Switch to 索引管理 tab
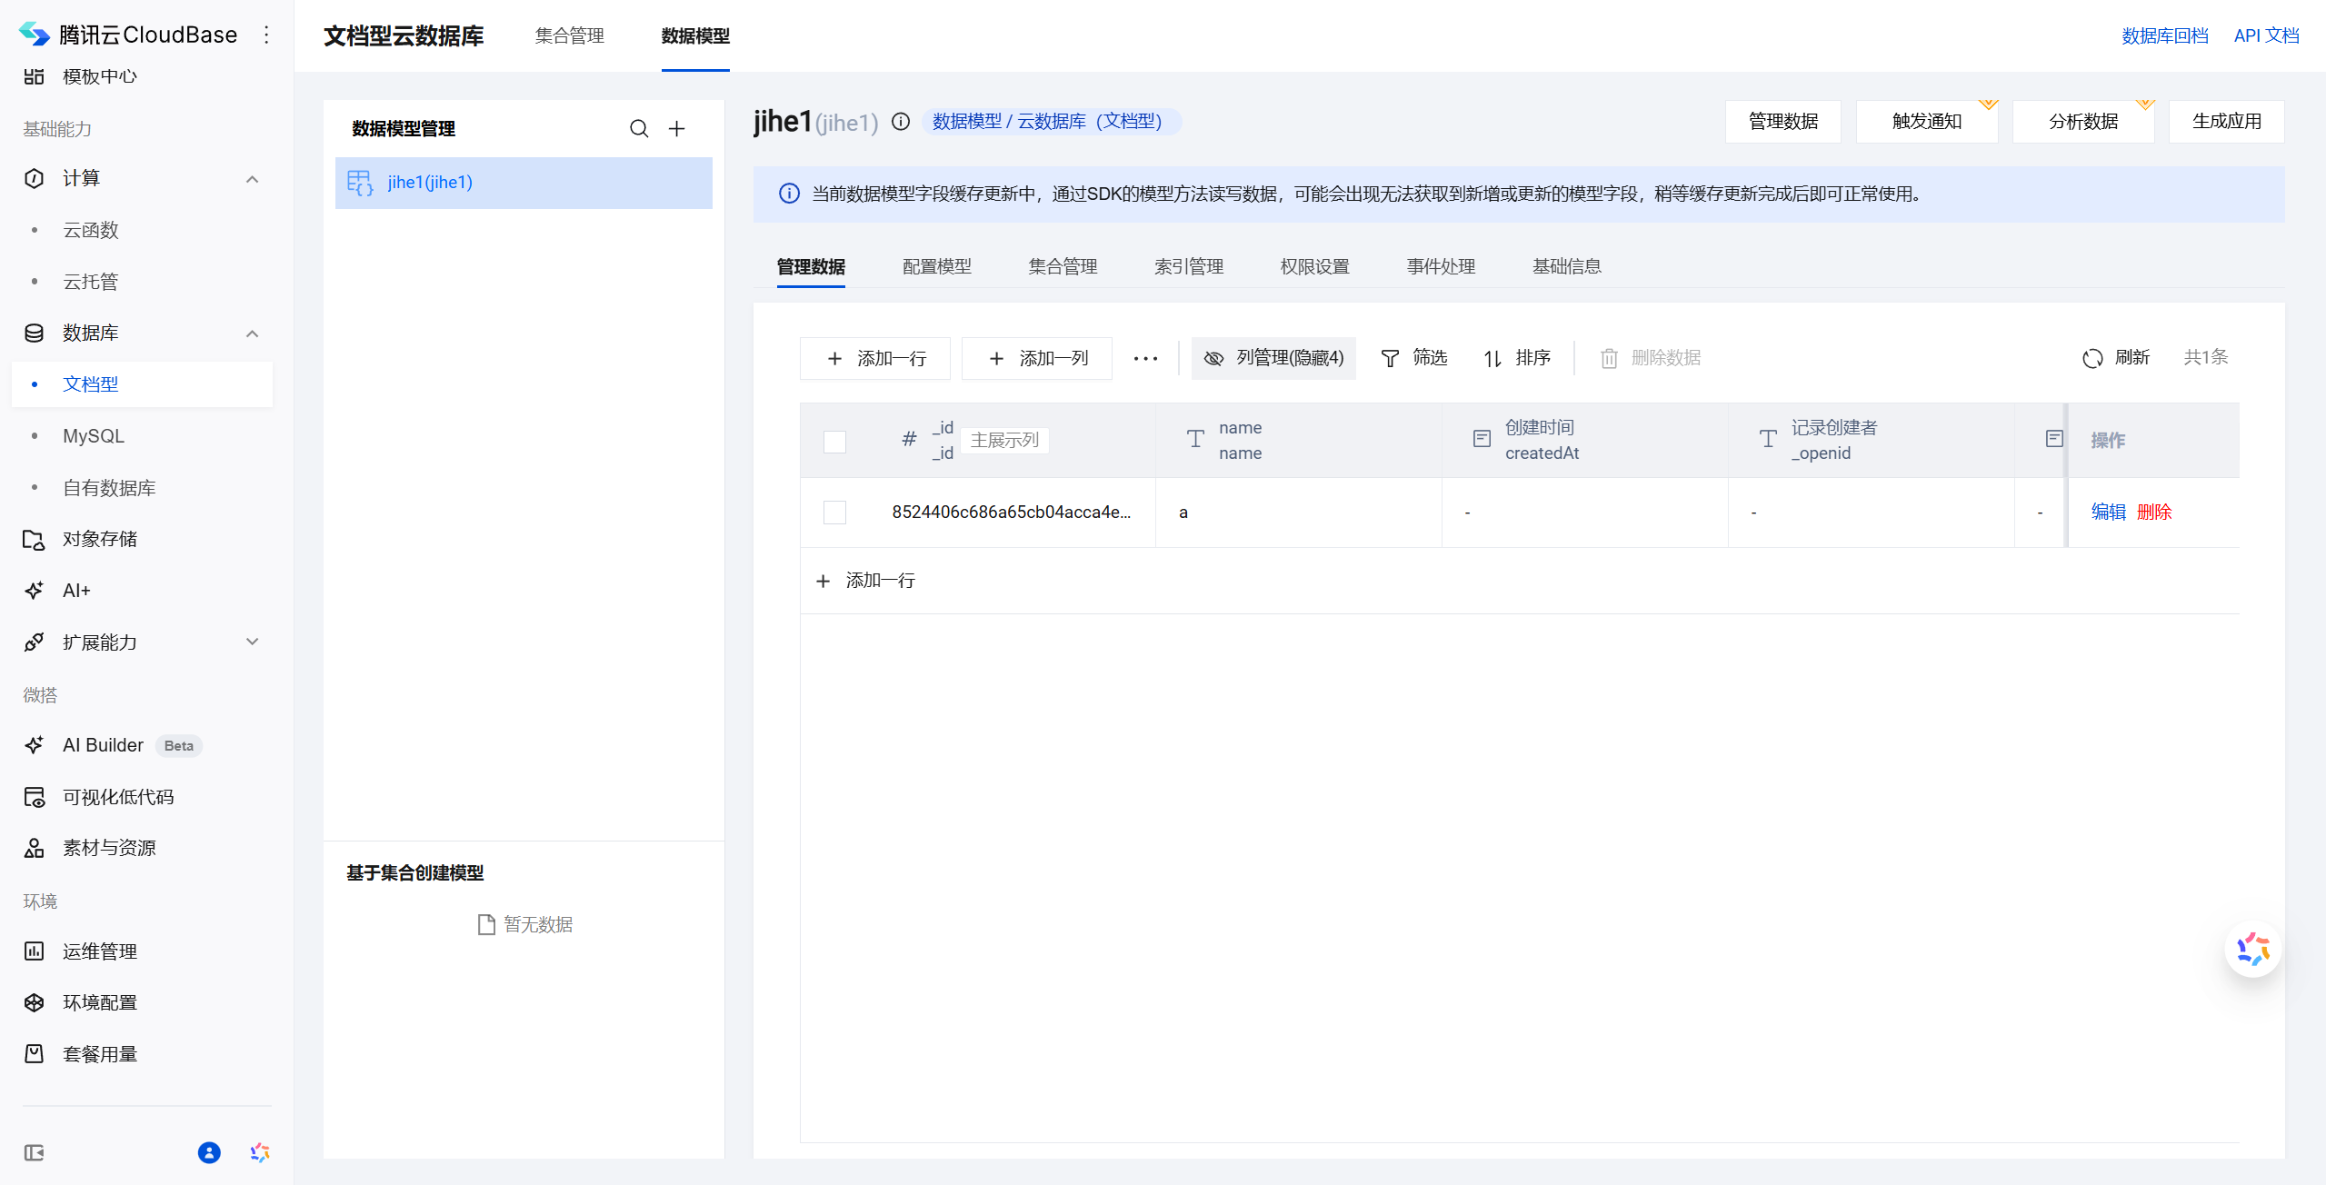 click(1189, 266)
